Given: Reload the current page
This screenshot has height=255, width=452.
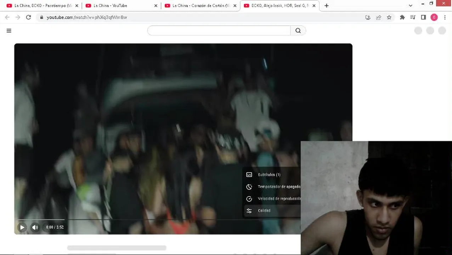Looking at the screenshot, I should [28, 17].
